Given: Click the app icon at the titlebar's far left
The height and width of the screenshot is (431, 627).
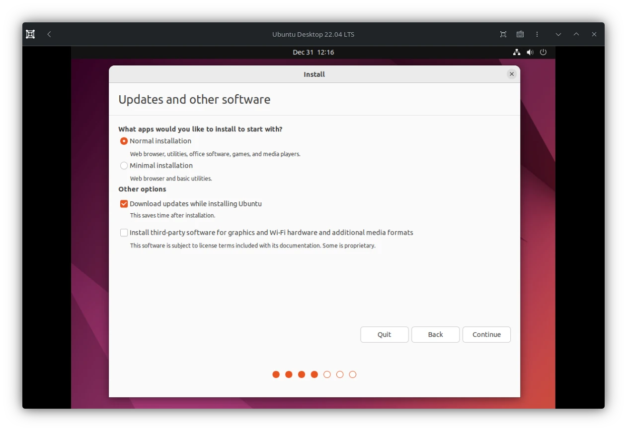Looking at the screenshot, I should [30, 34].
